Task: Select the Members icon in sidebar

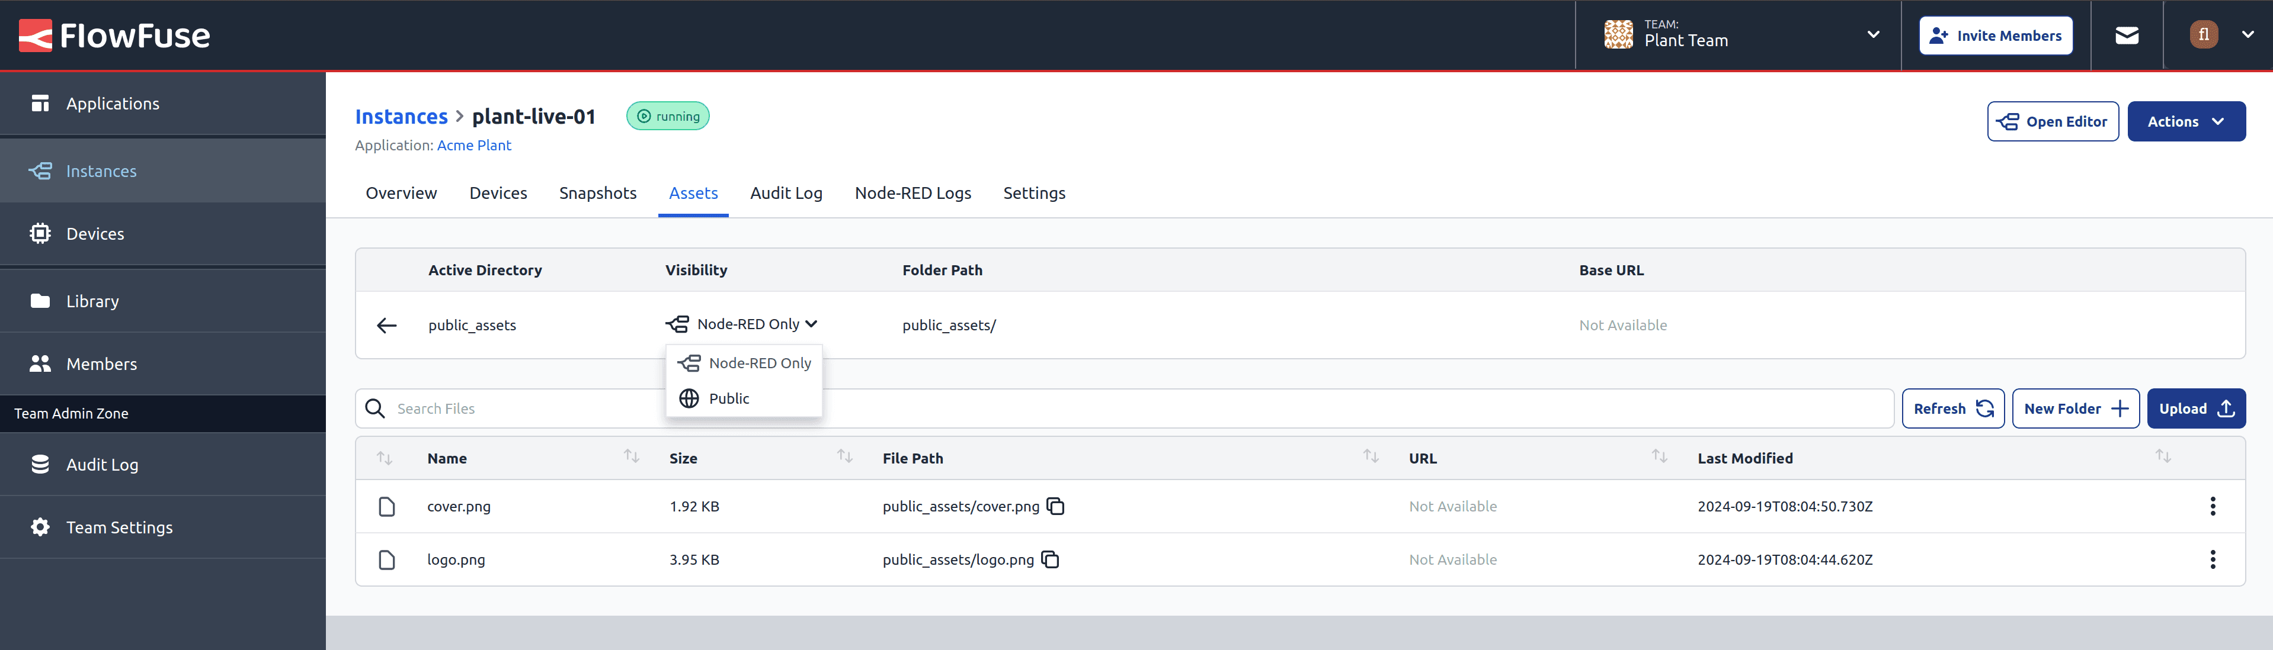Action: (x=40, y=363)
